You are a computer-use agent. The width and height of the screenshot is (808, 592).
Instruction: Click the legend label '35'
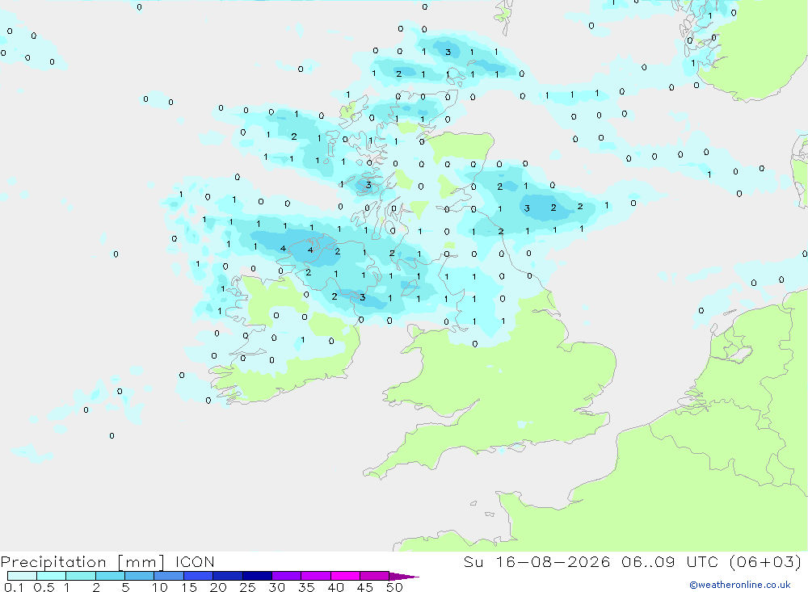point(306,587)
